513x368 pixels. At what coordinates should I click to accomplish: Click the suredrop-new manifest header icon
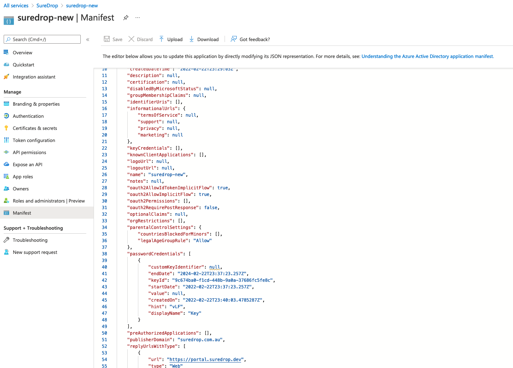pos(9,21)
